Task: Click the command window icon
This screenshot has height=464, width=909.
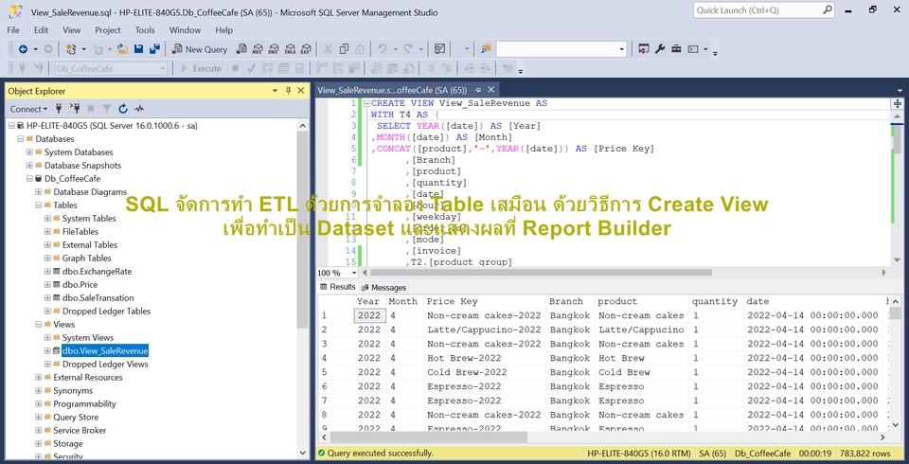Action: (x=693, y=49)
